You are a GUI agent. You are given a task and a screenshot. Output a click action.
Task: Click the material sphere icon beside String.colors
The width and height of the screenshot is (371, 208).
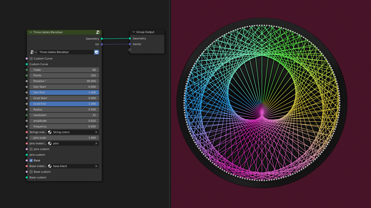coord(50,132)
